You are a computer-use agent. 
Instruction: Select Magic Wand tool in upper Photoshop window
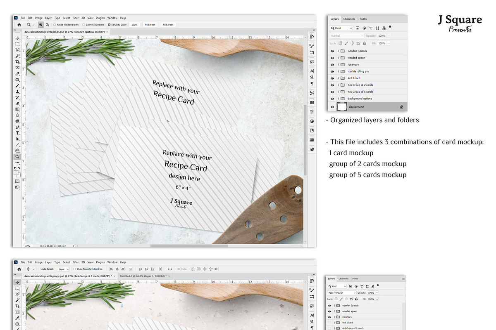point(18,56)
